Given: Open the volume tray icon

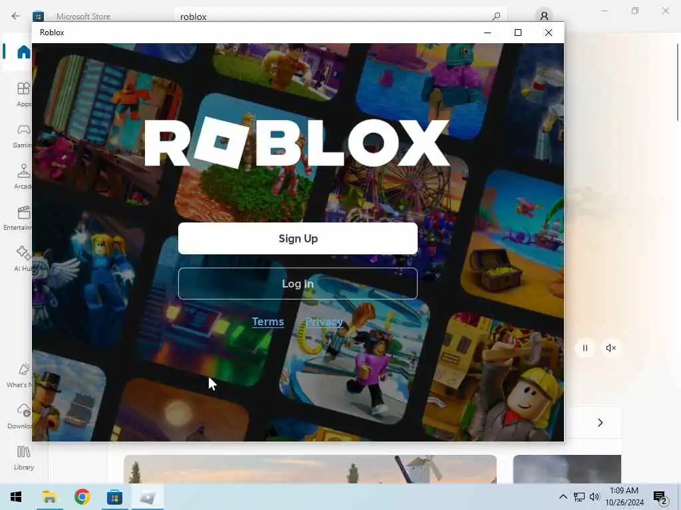Looking at the screenshot, I should (594, 497).
